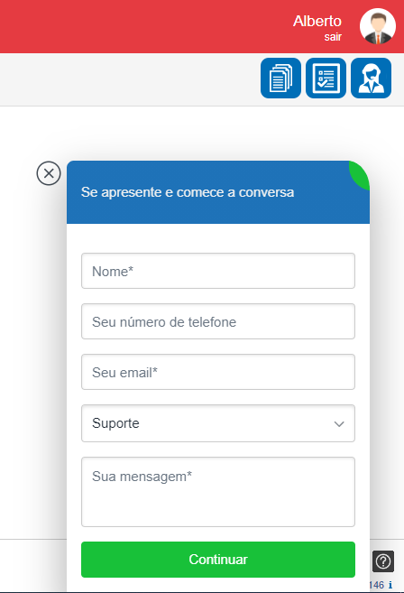Click the green corner badge on chat header

coord(361,173)
